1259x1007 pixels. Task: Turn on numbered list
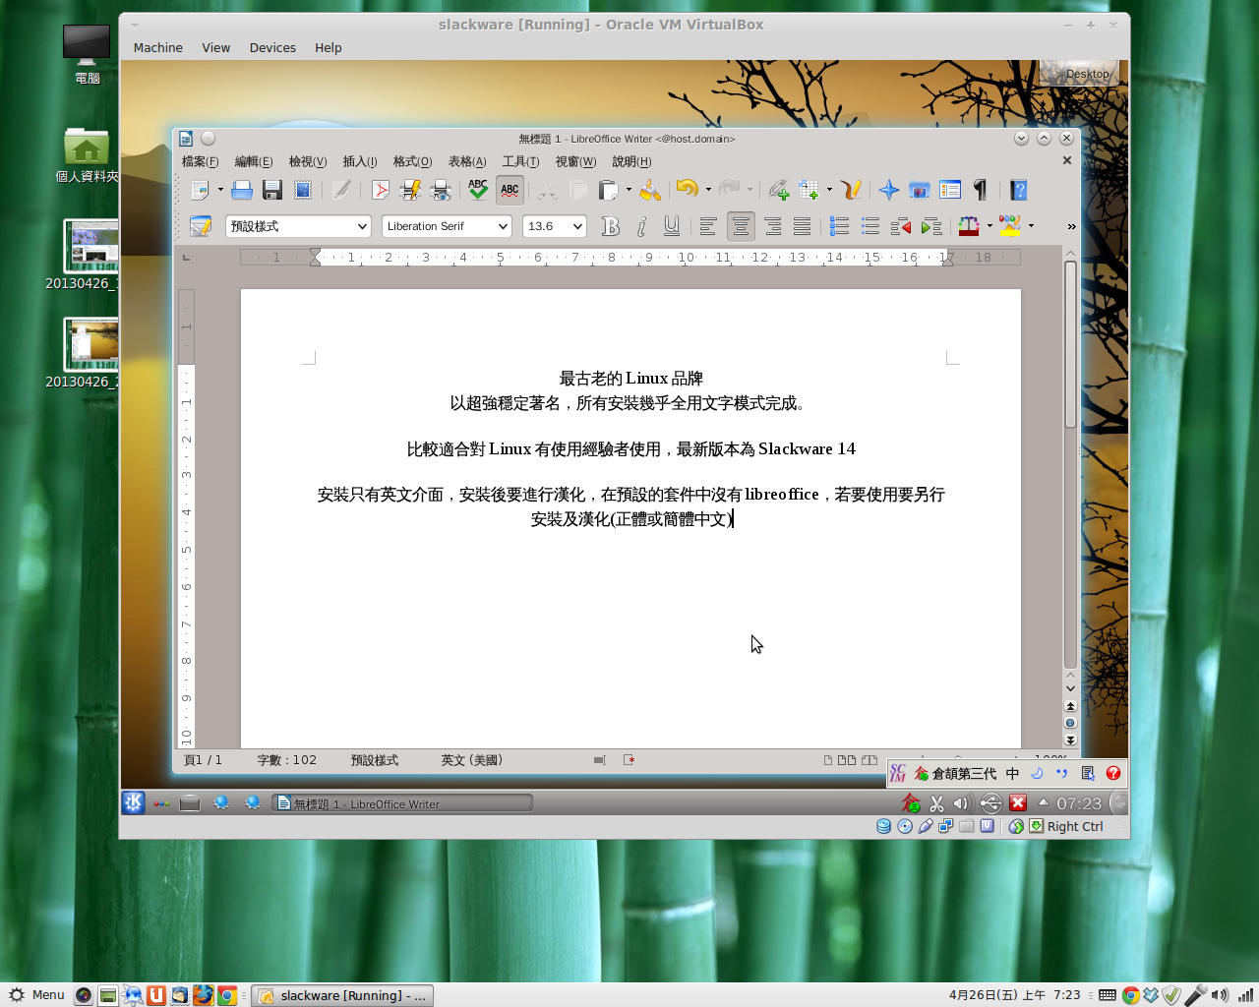pos(839,226)
